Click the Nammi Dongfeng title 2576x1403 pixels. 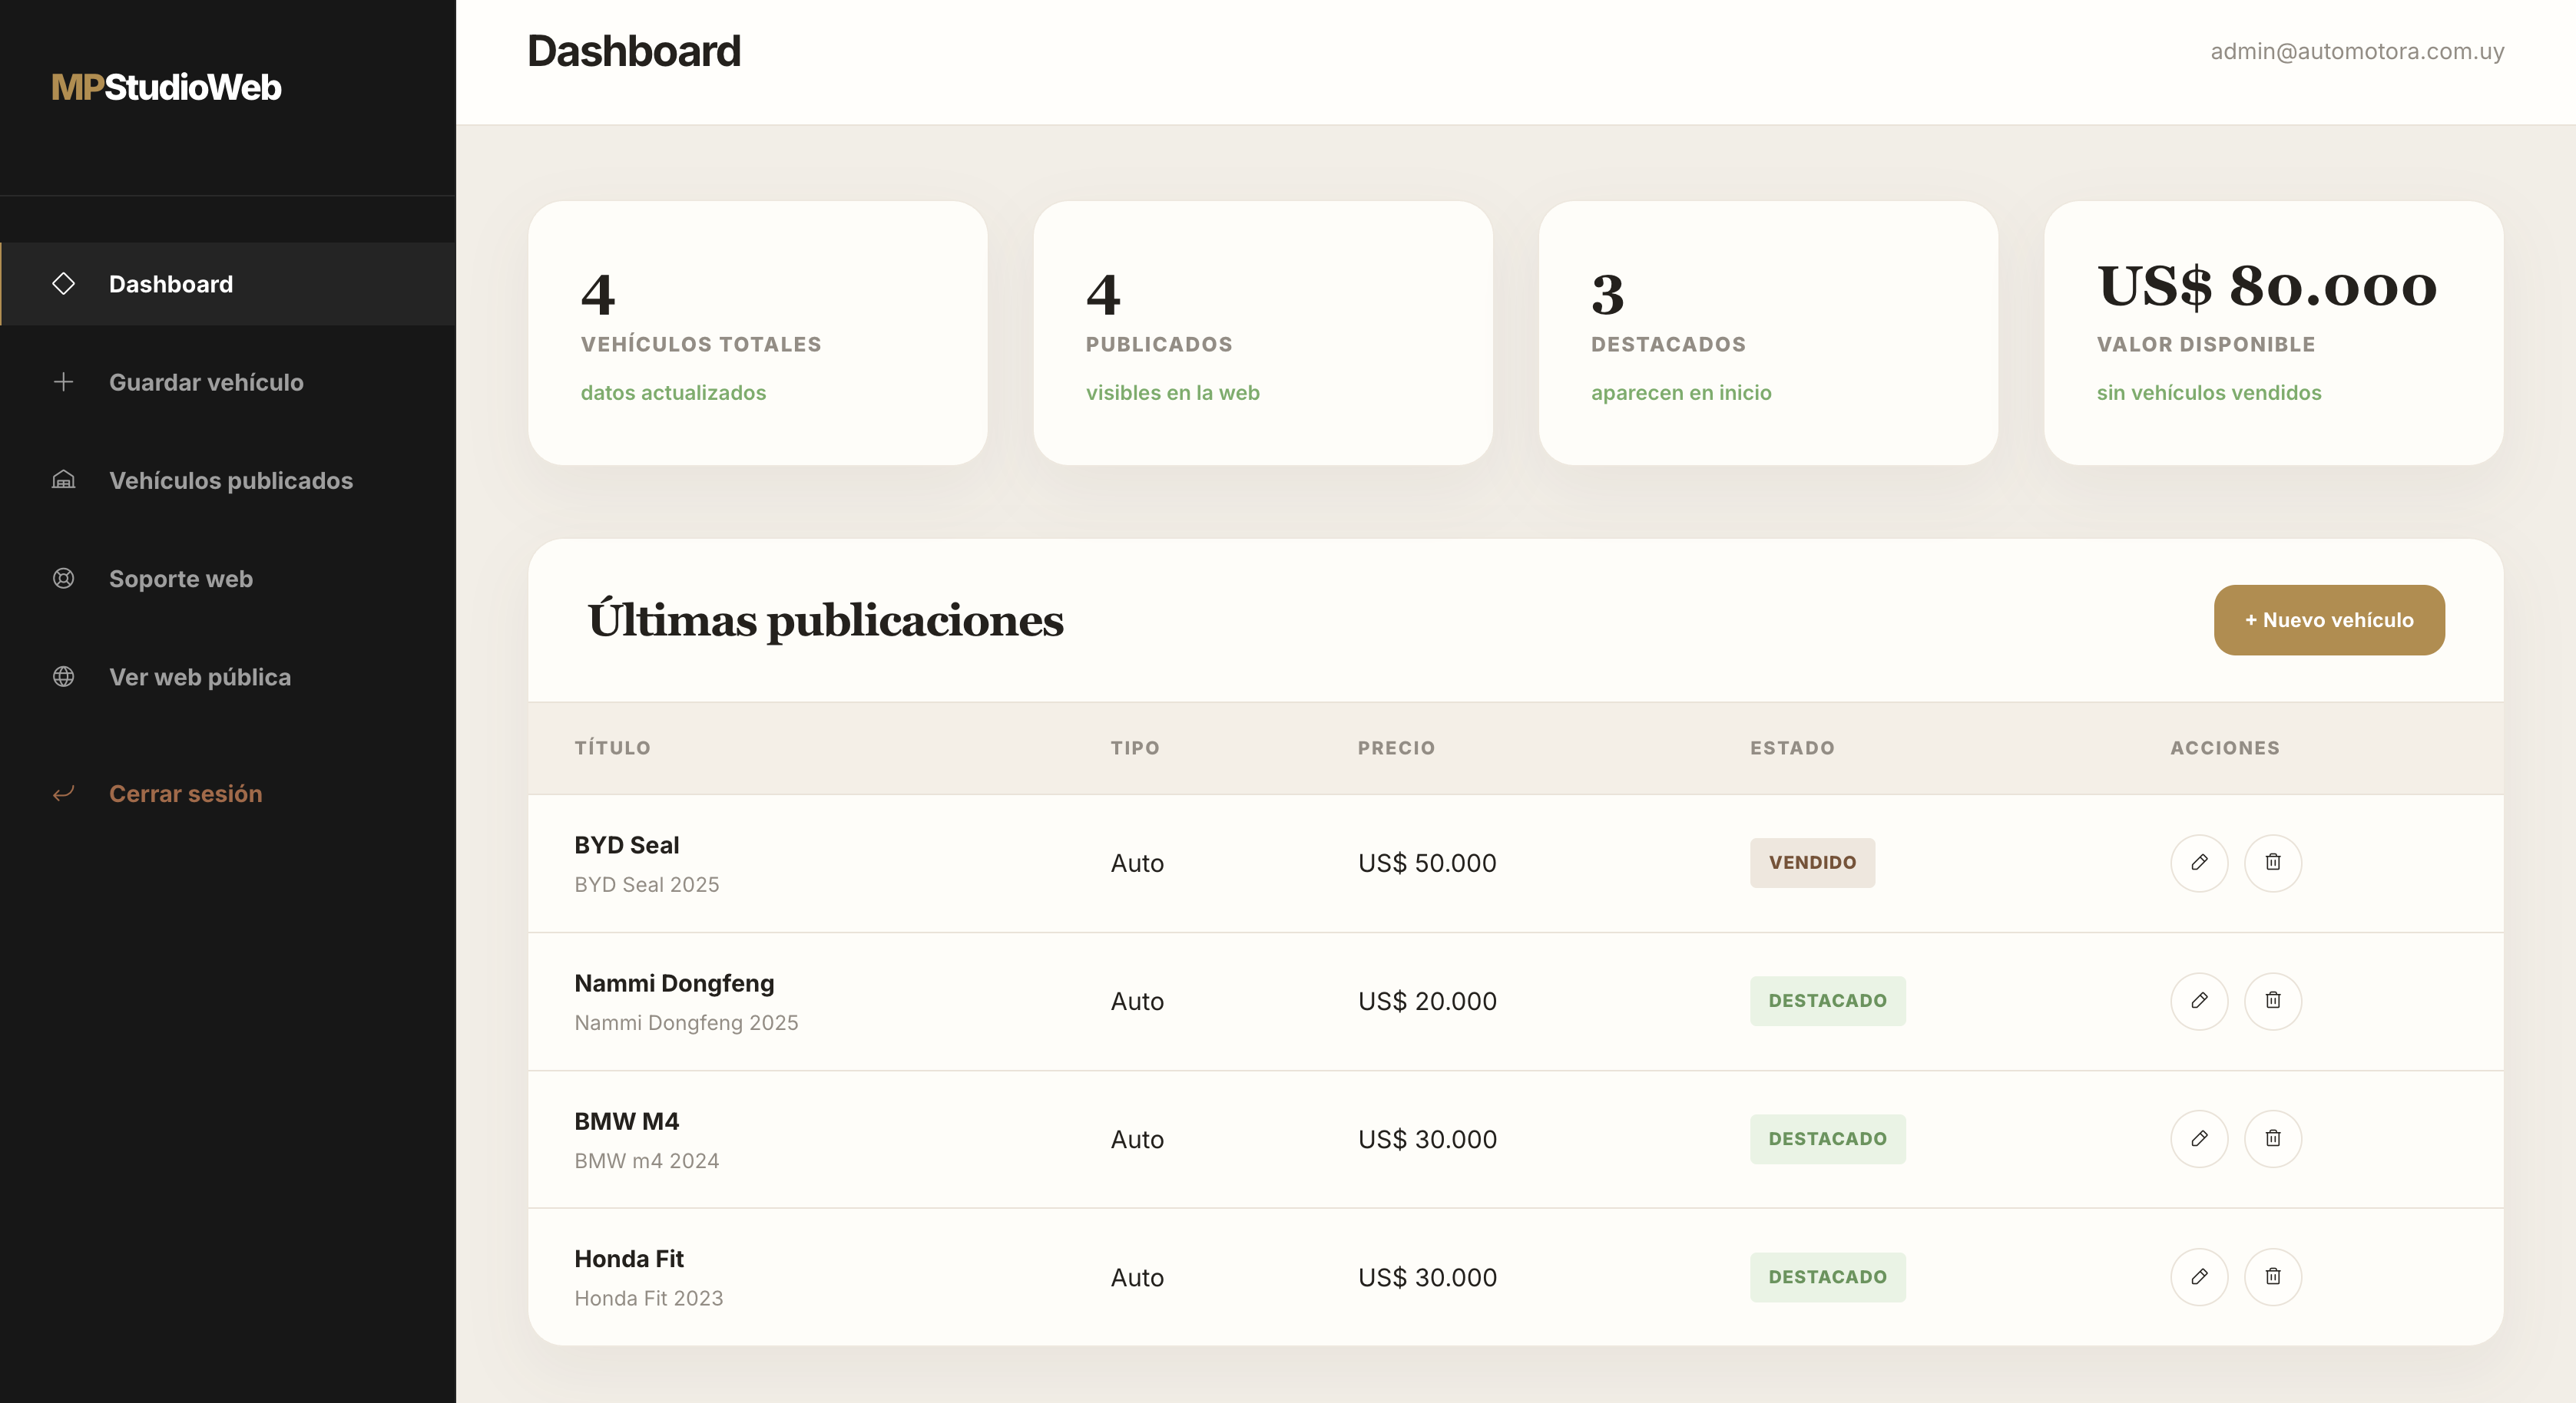(x=674, y=982)
